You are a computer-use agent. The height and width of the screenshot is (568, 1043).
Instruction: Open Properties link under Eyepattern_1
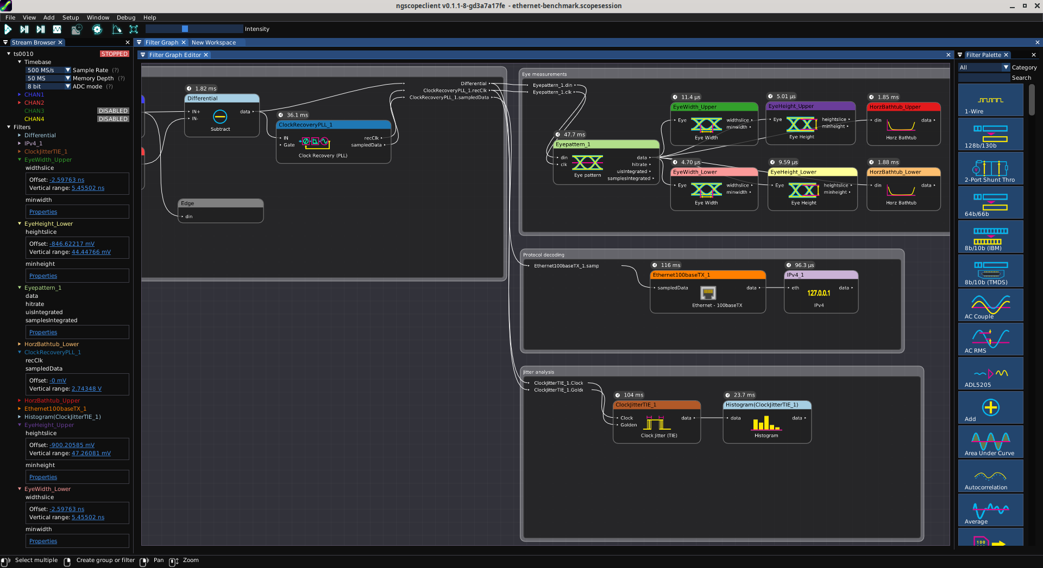pos(43,332)
